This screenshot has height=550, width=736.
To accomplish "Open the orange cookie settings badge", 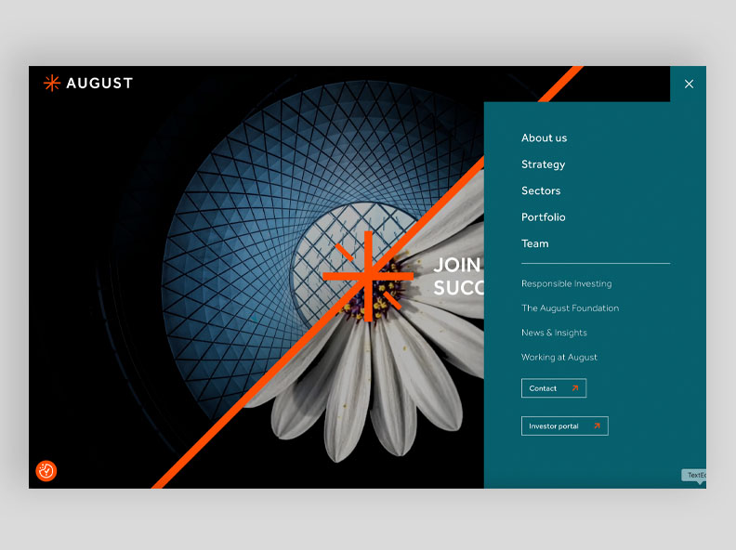I will pos(46,471).
